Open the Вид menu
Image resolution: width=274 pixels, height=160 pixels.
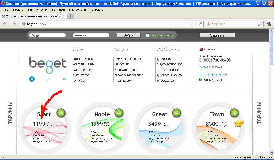click(30, 10)
